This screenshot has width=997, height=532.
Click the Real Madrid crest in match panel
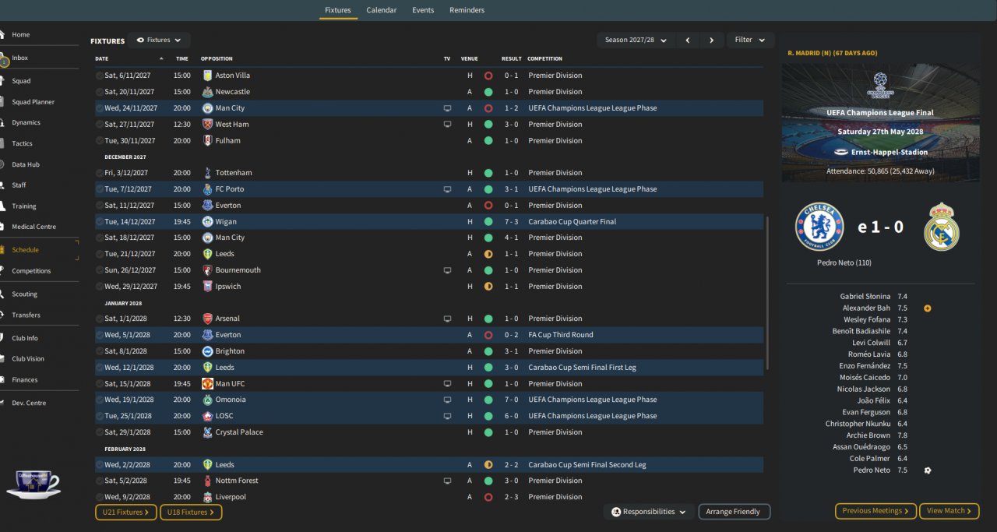[942, 227]
